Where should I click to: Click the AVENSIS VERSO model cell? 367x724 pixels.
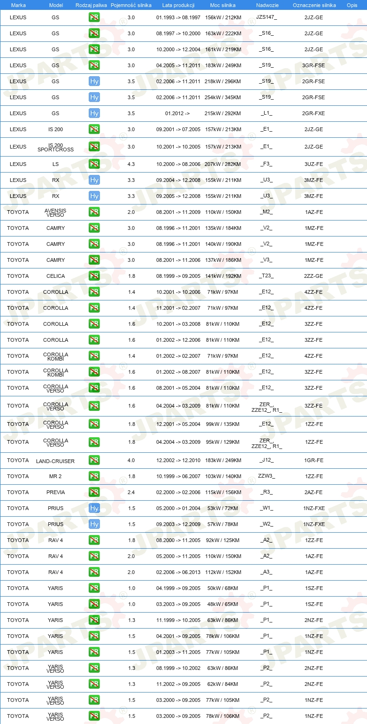55,212
